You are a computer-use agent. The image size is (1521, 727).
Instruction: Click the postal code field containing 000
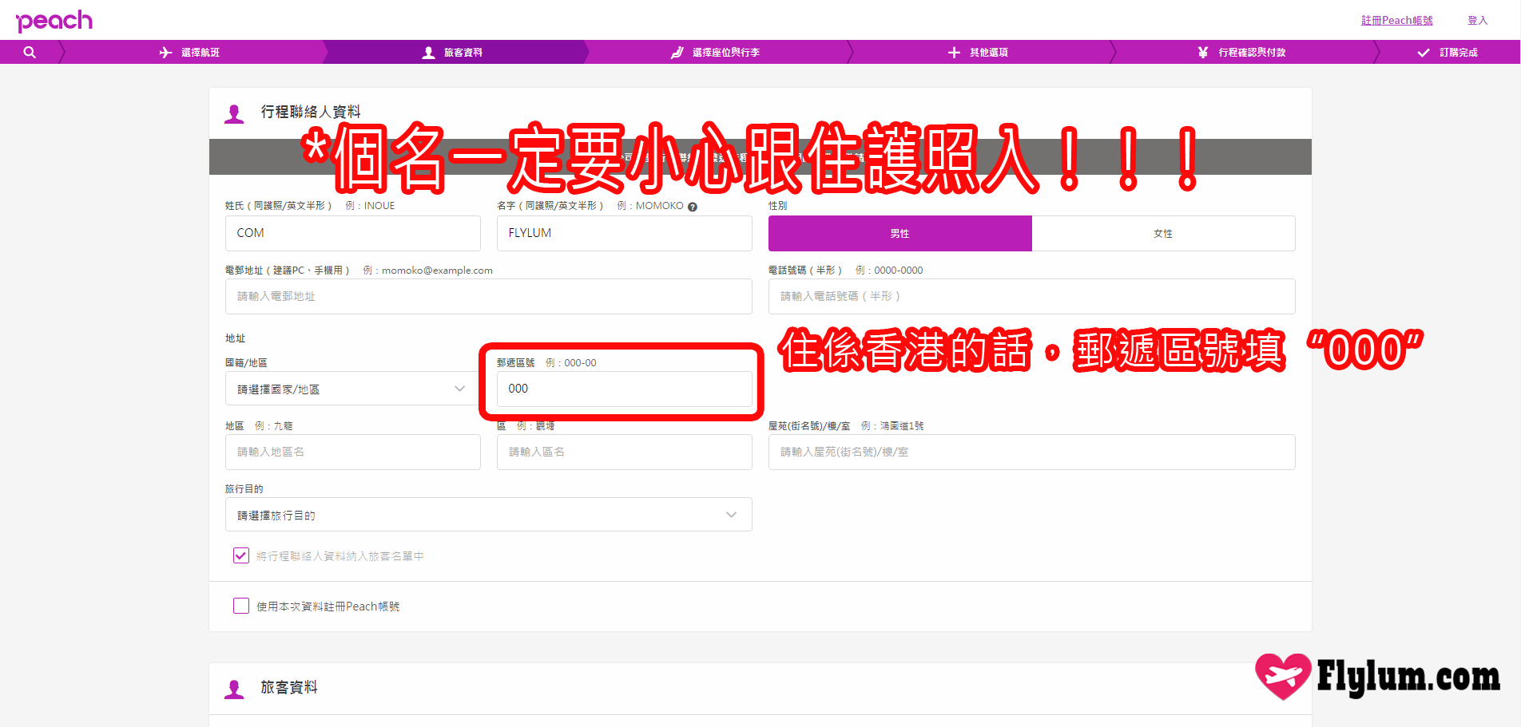click(623, 389)
